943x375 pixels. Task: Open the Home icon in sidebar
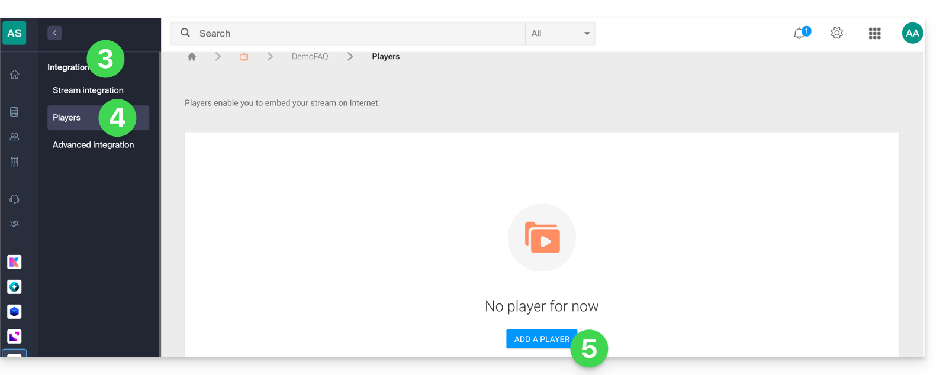click(14, 75)
